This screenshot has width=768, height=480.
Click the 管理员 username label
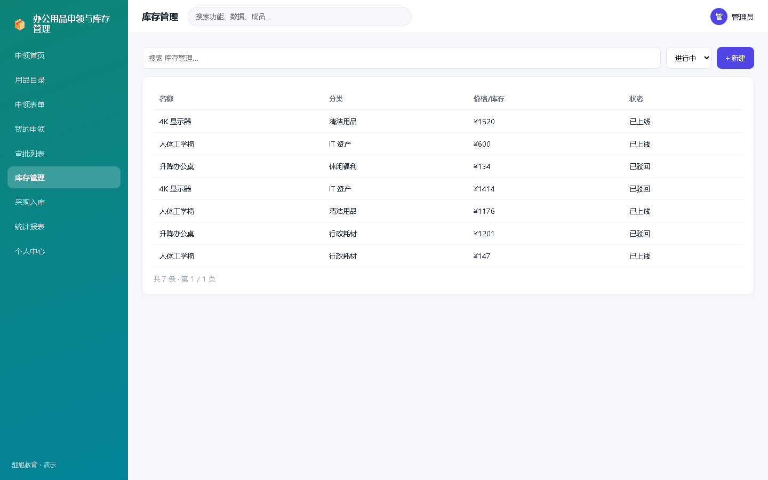(x=742, y=17)
